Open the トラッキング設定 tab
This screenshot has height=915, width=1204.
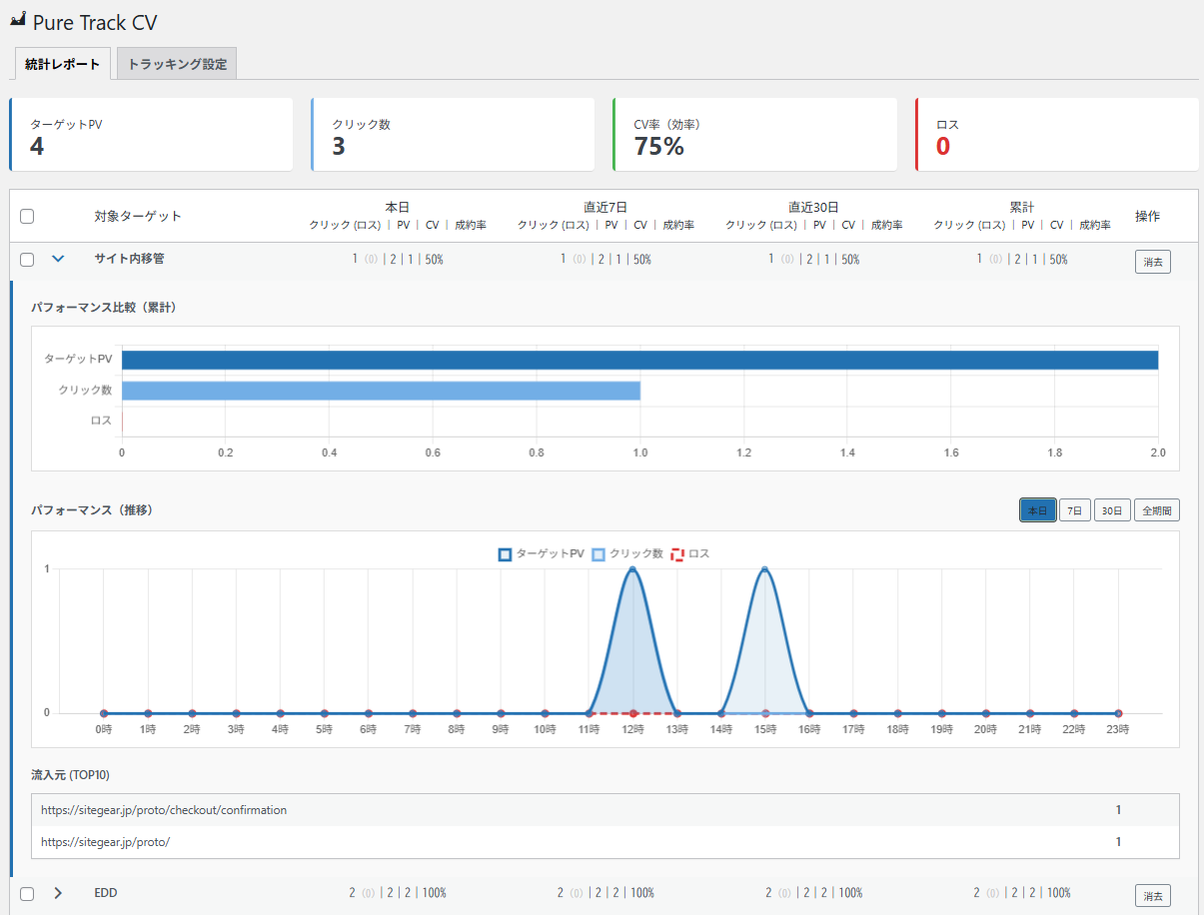pyautogui.click(x=177, y=64)
